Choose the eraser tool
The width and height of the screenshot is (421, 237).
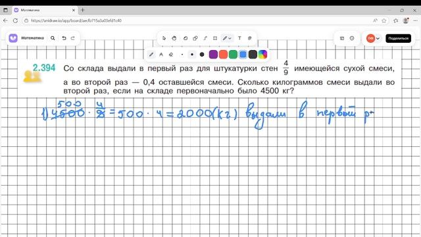171,55
